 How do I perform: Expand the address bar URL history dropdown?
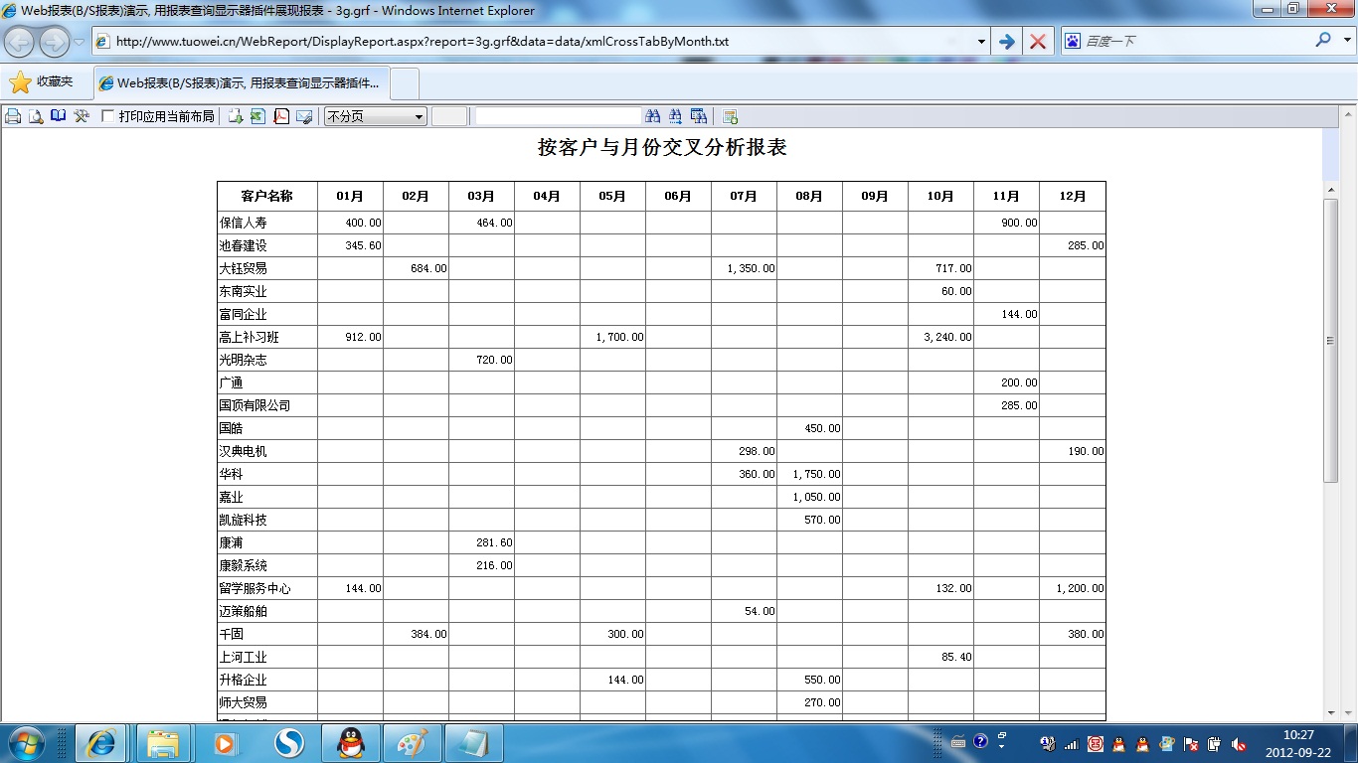(x=981, y=42)
